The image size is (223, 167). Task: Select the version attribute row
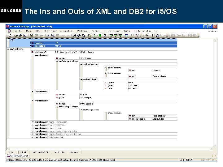coord(104,43)
